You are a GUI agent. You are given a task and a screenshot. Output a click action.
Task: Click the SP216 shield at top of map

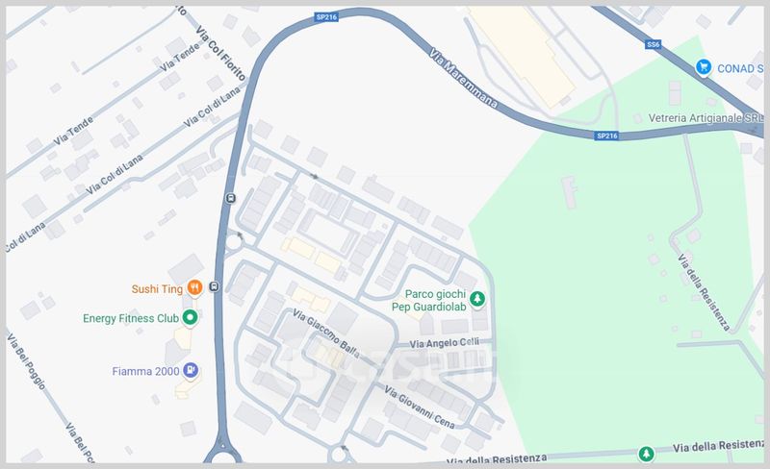[326, 17]
